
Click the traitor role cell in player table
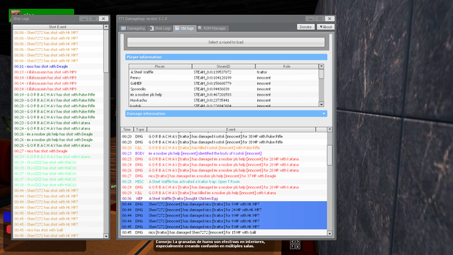[x=262, y=72]
